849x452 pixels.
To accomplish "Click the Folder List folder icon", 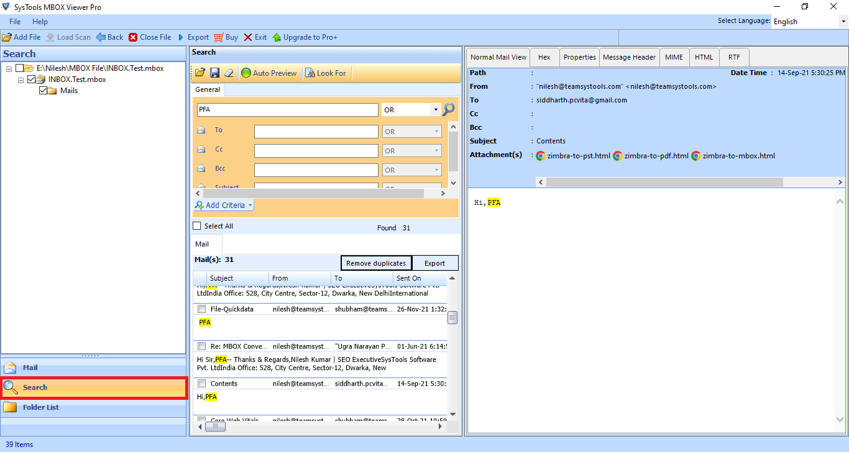I will point(10,407).
